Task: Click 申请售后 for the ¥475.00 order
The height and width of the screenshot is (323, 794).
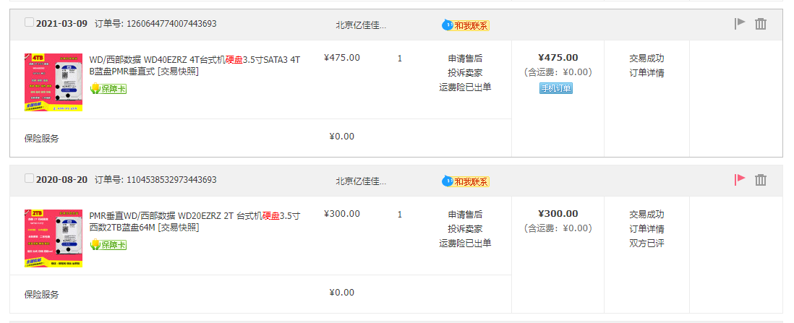Action: coord(465,59)
